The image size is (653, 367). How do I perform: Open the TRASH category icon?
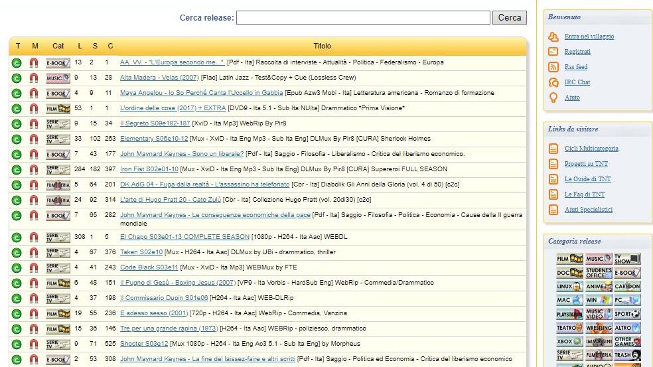click(627, 355)
